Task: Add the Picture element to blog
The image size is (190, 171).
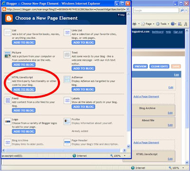Action: click(24, 64)
